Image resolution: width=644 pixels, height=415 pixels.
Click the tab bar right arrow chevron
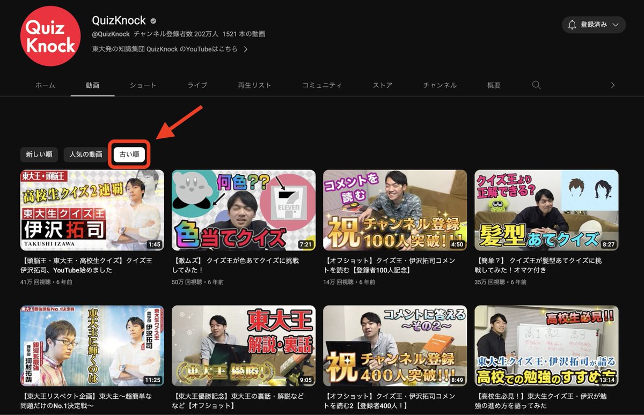coord(613,85)
